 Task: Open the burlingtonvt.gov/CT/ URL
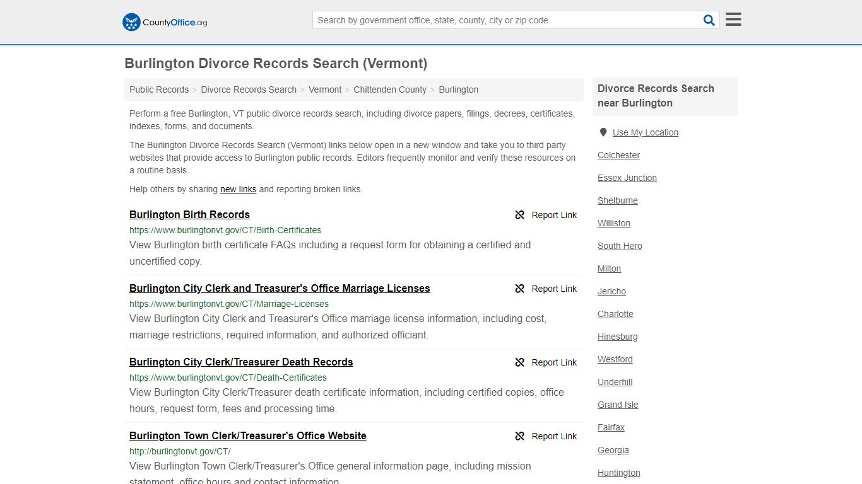(x=180, y=451)
